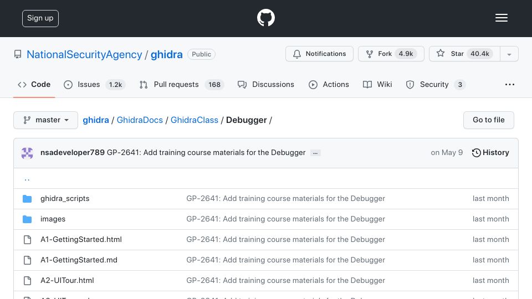The image size is (532, 299).
Task: Click the repository book icon
Action: pyautogui.click(x=18, y=54)
